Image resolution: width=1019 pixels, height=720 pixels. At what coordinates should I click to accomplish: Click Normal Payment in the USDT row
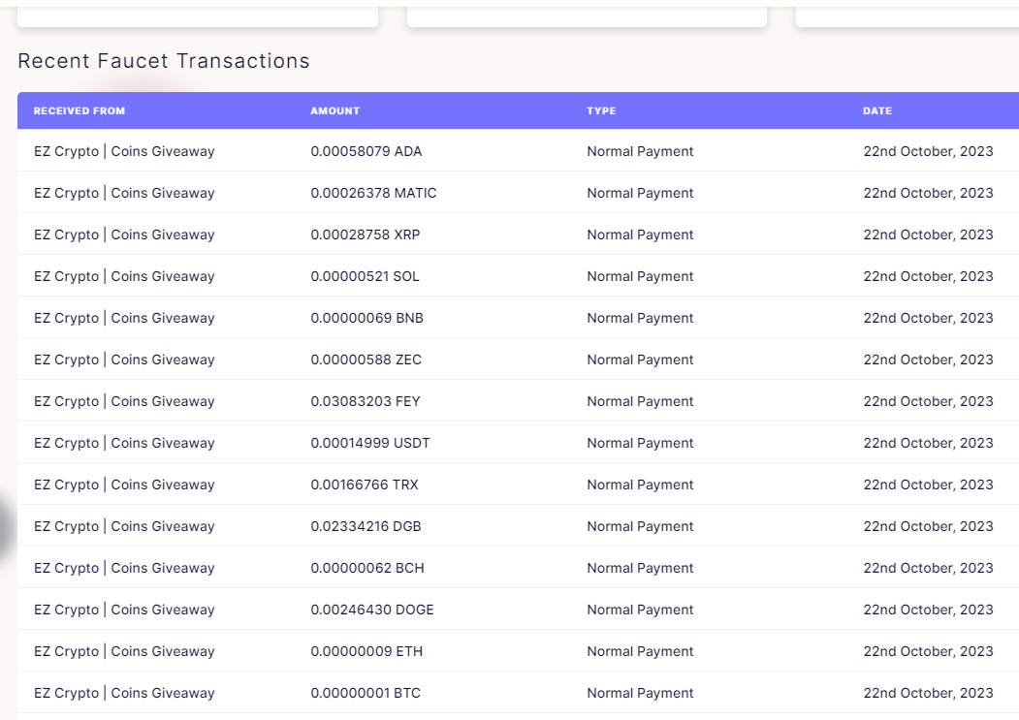(x=640, y=443)
